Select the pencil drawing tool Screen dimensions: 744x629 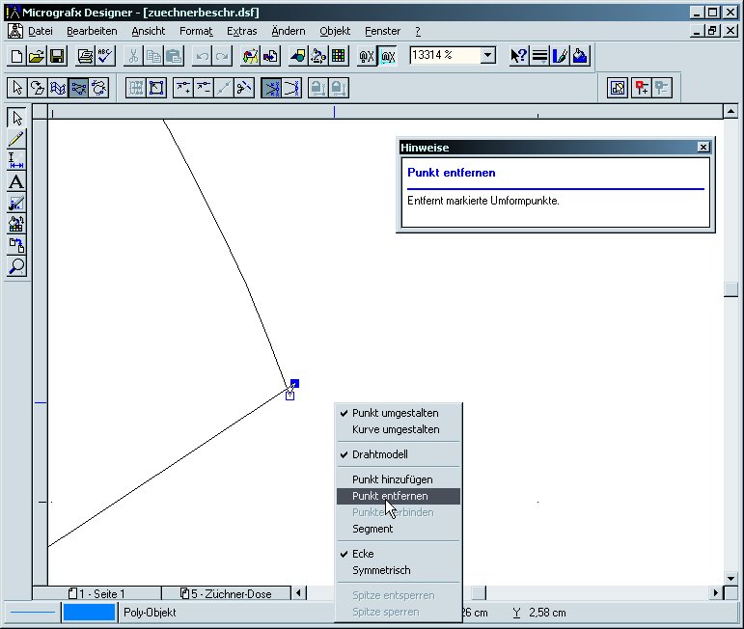tap(16, 140)
